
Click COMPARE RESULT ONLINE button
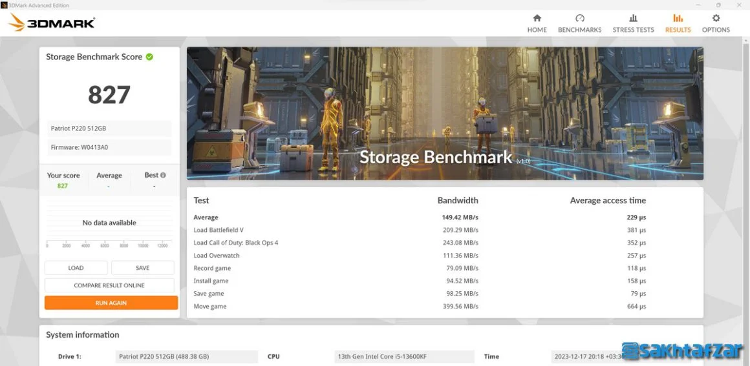[x=109, y=285]
